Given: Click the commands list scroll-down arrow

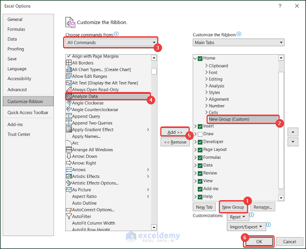Looking at the screenshot, I should click(154, 227).
